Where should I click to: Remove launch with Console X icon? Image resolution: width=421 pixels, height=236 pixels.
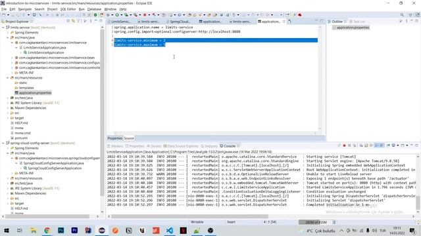(349, 146)
